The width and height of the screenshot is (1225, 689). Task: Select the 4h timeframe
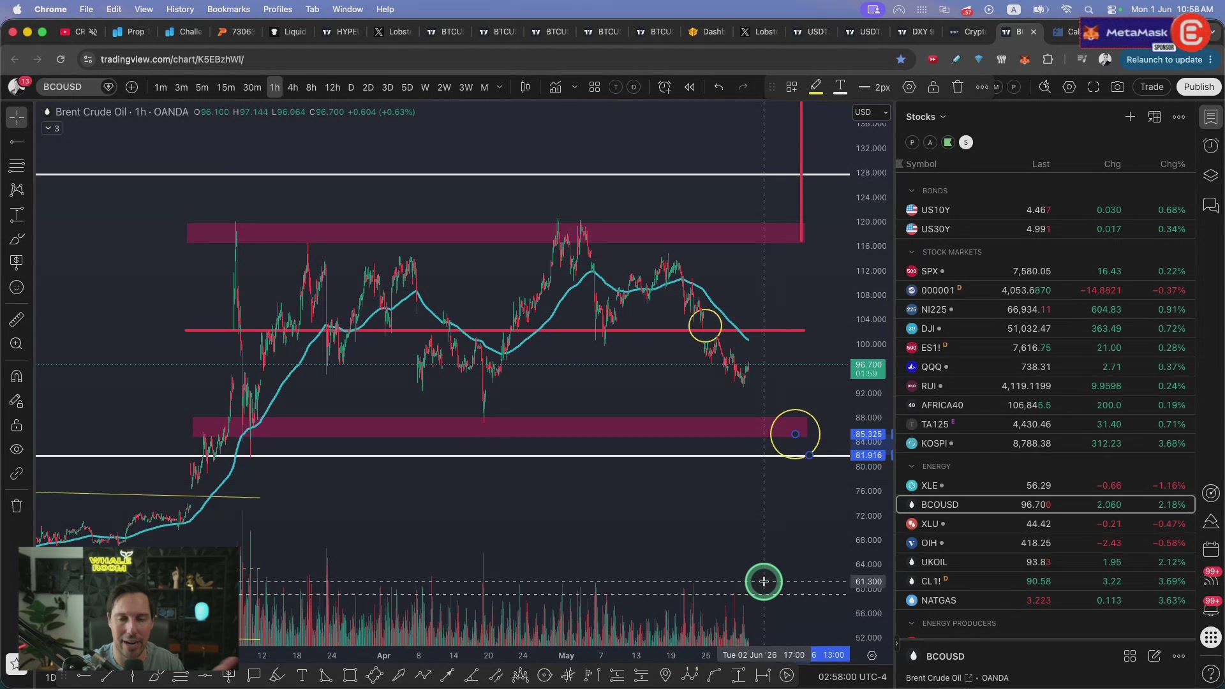[x=293, y=87]
